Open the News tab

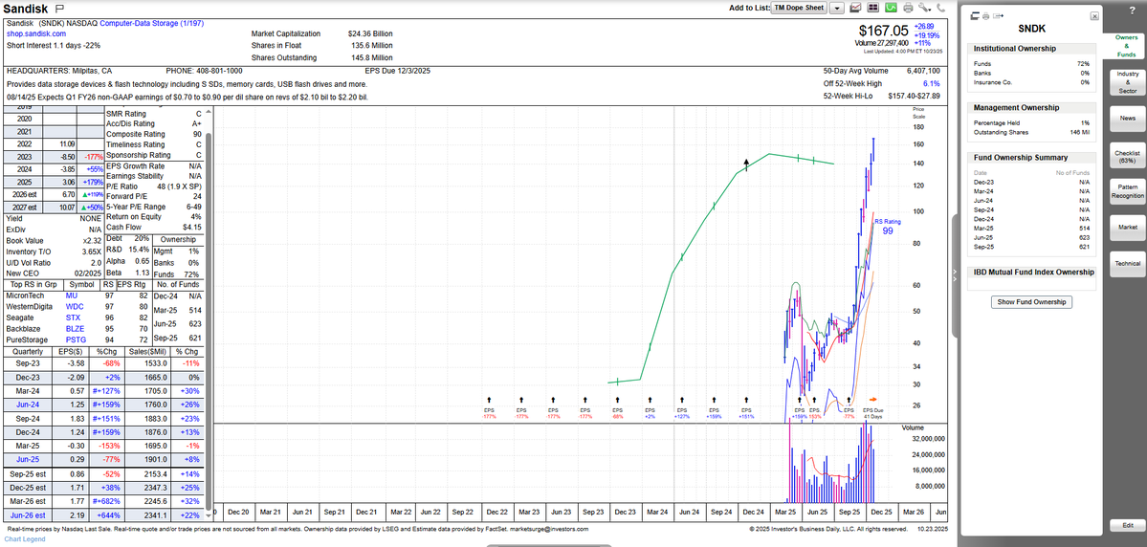pyautogui.click(x=1127, y=118)
